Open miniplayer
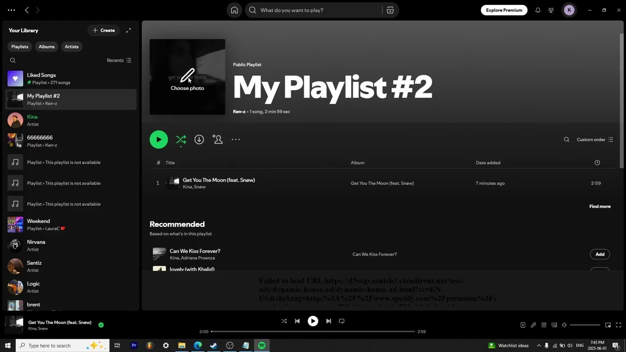This screenshot has height=352, width=626. [608, 325]
